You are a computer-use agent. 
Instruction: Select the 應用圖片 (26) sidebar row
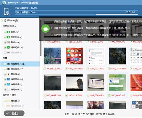[x=20, y=79]
